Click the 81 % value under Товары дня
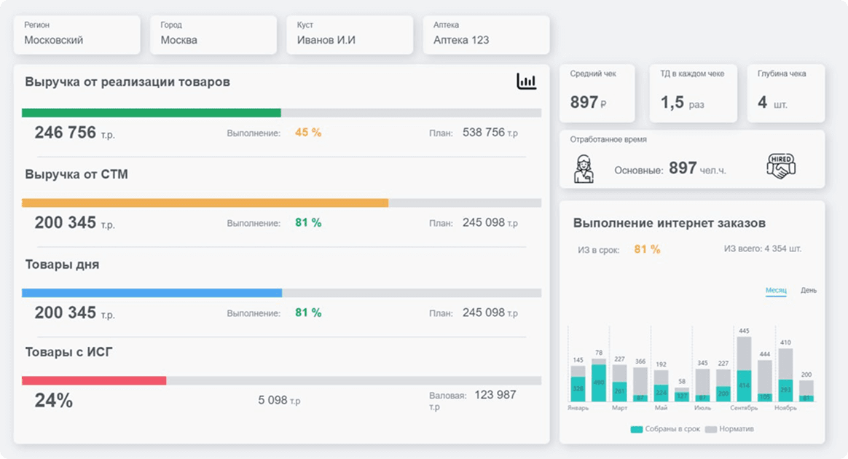 [307, 313]
